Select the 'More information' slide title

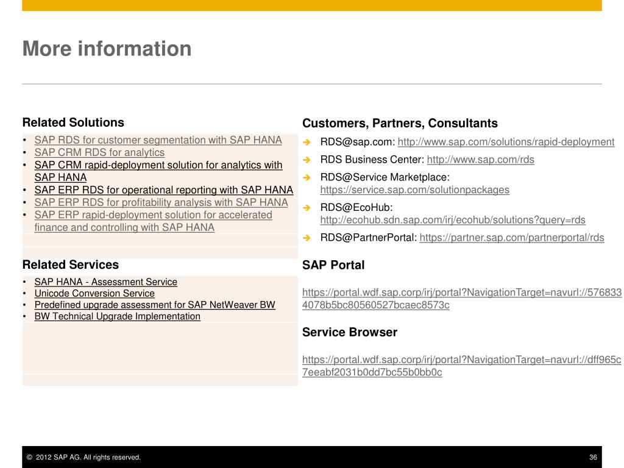(x=107, y=49)
